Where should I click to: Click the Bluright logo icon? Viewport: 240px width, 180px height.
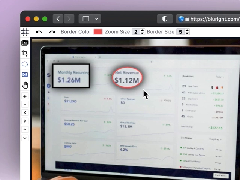pos(25,32)
